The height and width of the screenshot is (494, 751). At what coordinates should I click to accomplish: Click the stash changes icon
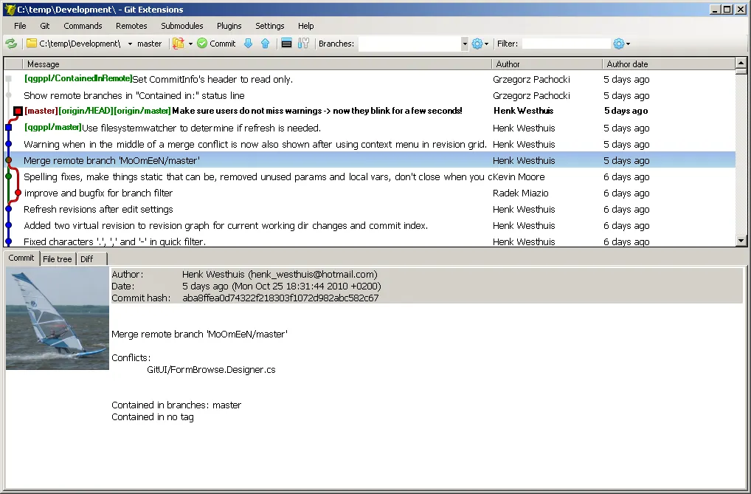(179, 44)
